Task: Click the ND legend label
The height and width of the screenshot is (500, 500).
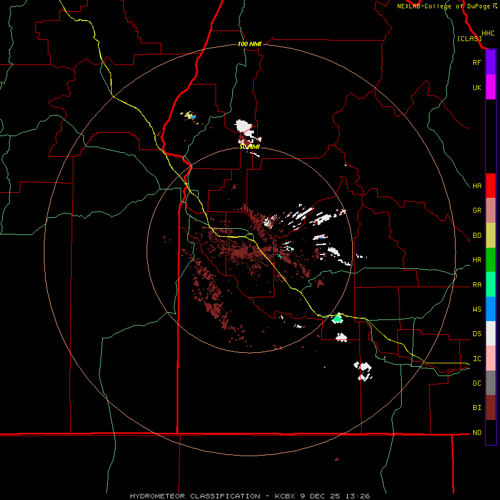Action: click(477, 433)
